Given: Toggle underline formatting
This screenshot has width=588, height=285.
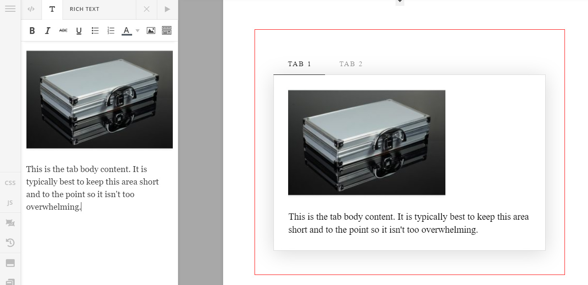Looking at the screenshot, I should click(x=79, y=31).
